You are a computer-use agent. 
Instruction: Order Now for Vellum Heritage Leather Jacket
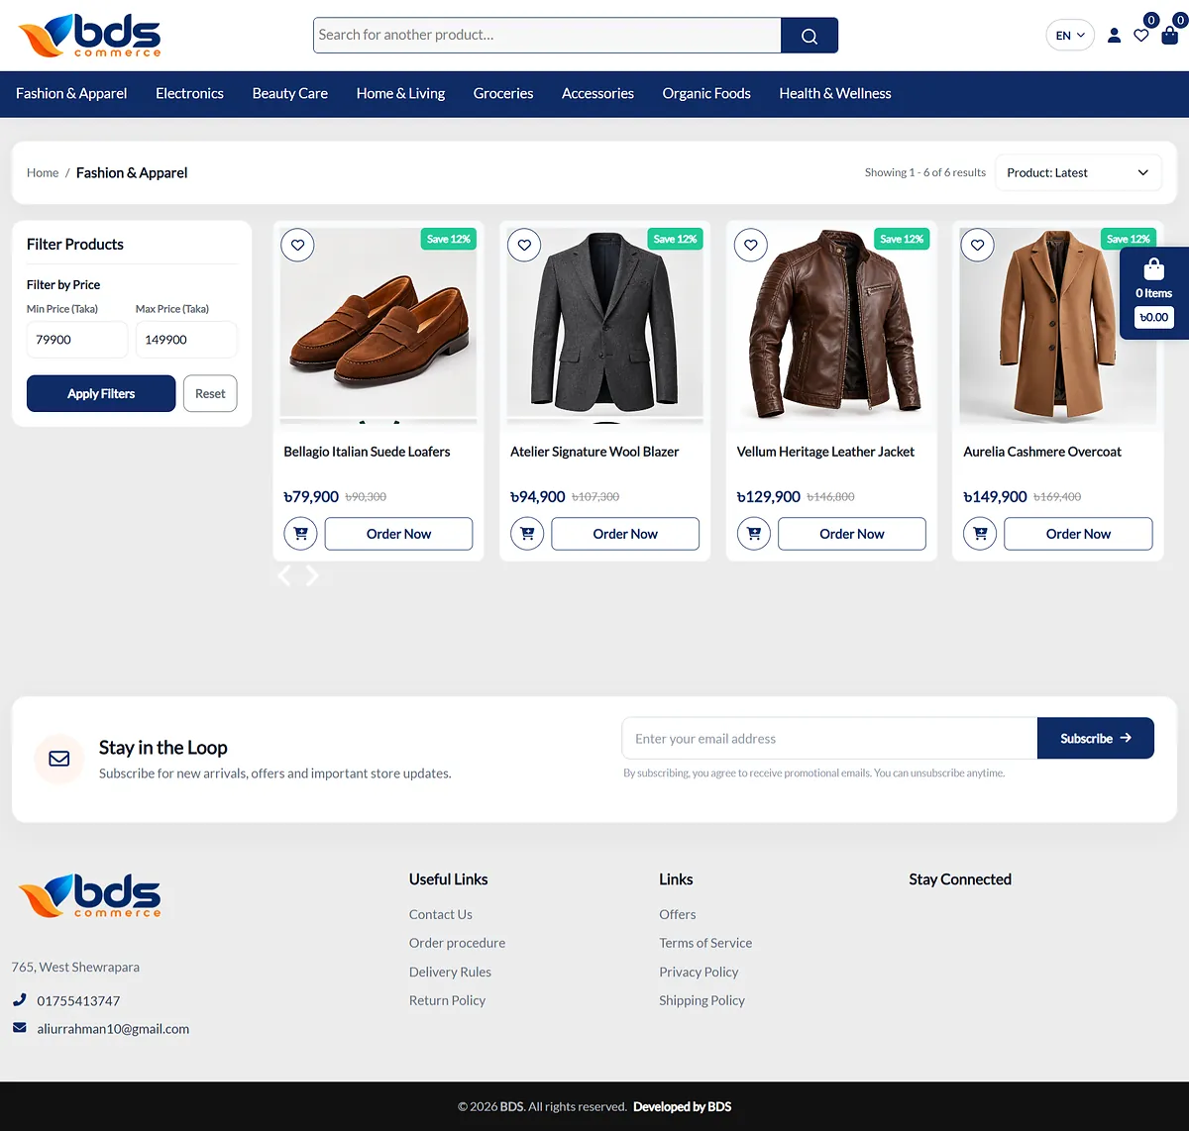coord(852,534)
